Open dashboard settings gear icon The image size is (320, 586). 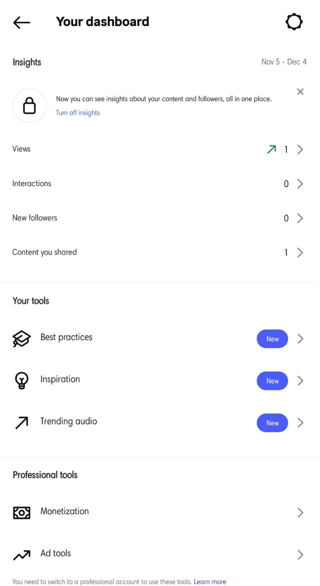pos(294,21)
